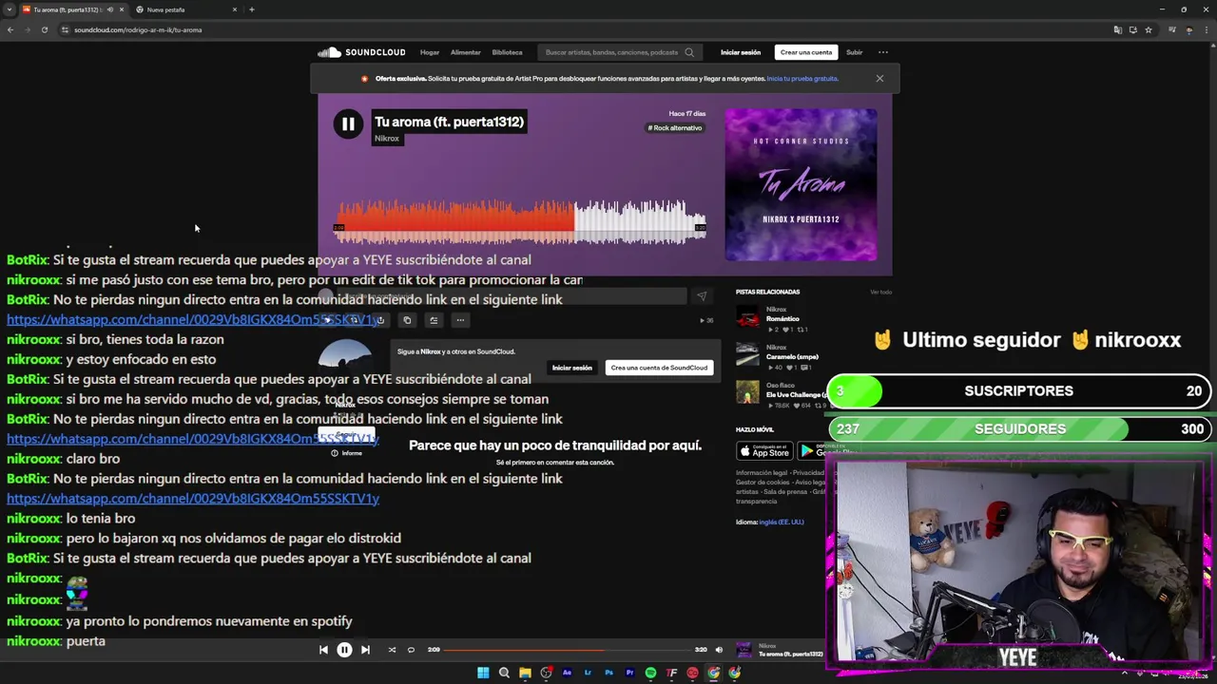This screenshot has width=1217, height=684.
Task: View site information icon in address bar
Action: (65, 29)
